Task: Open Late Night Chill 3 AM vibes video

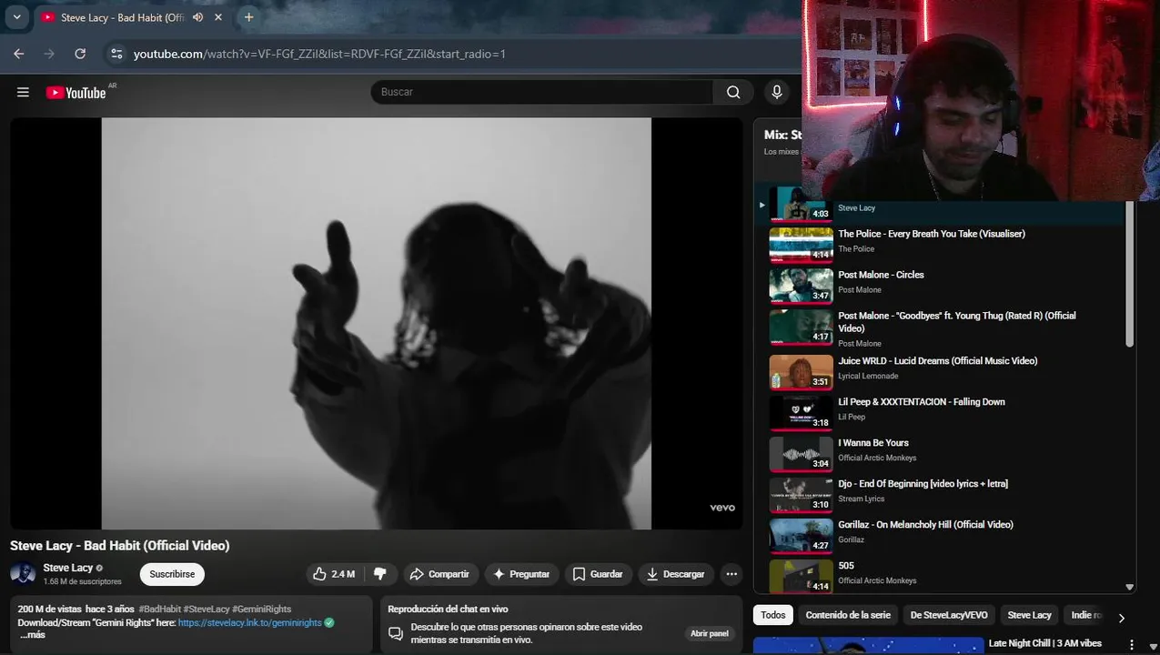Action: (x=1044, y=643)
